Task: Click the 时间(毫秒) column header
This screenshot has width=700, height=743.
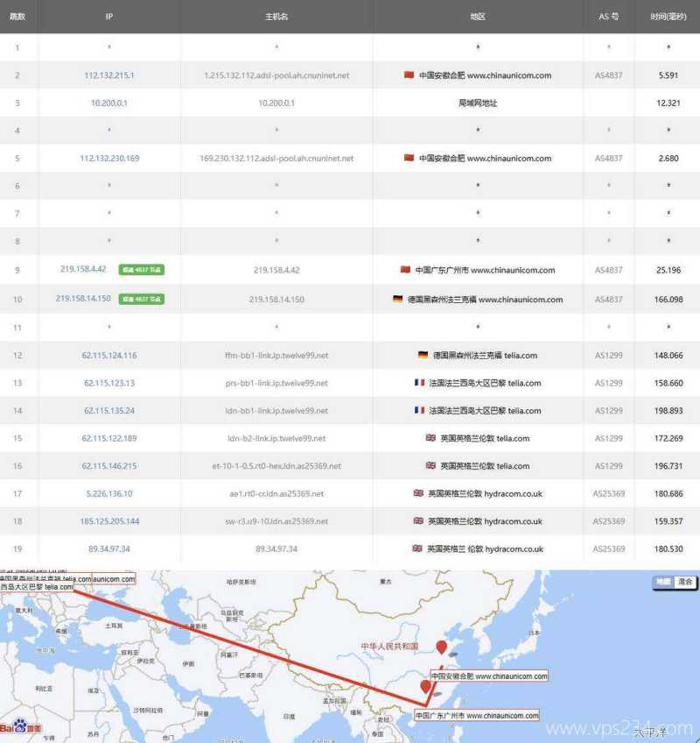Action: (x=668, y=17)
